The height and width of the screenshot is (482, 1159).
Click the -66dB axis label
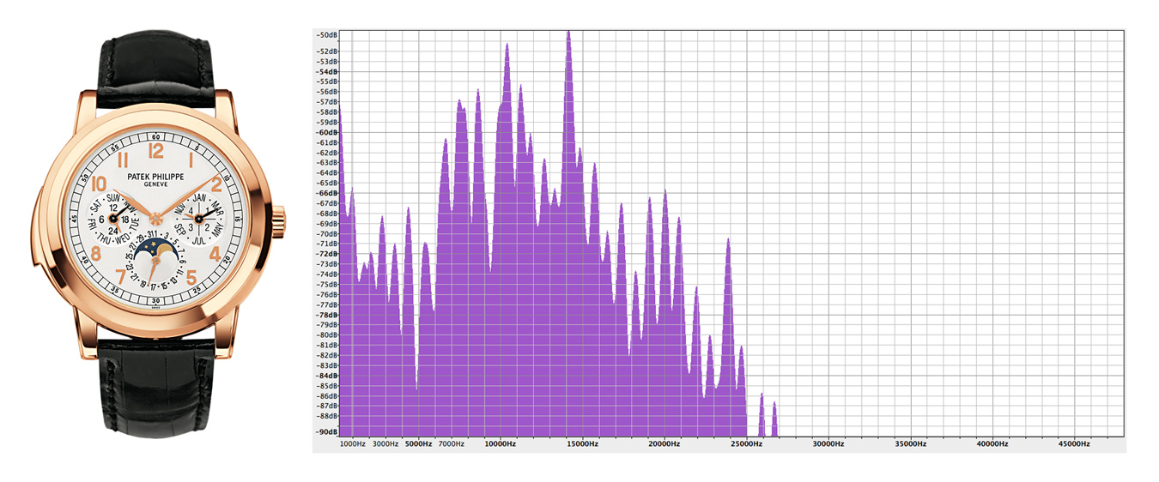(327, 193)
